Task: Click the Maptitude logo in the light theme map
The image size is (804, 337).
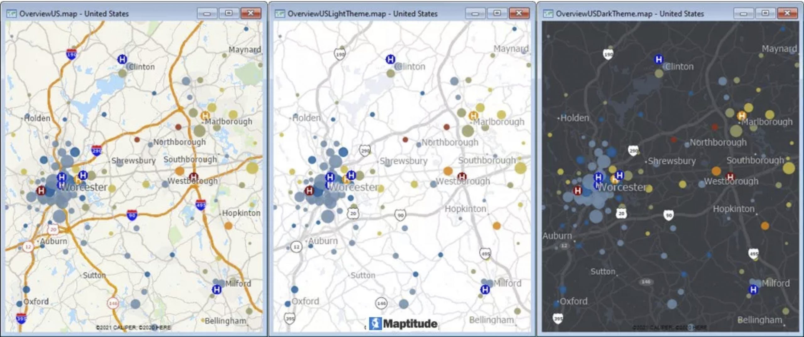Action: point(403,324)
